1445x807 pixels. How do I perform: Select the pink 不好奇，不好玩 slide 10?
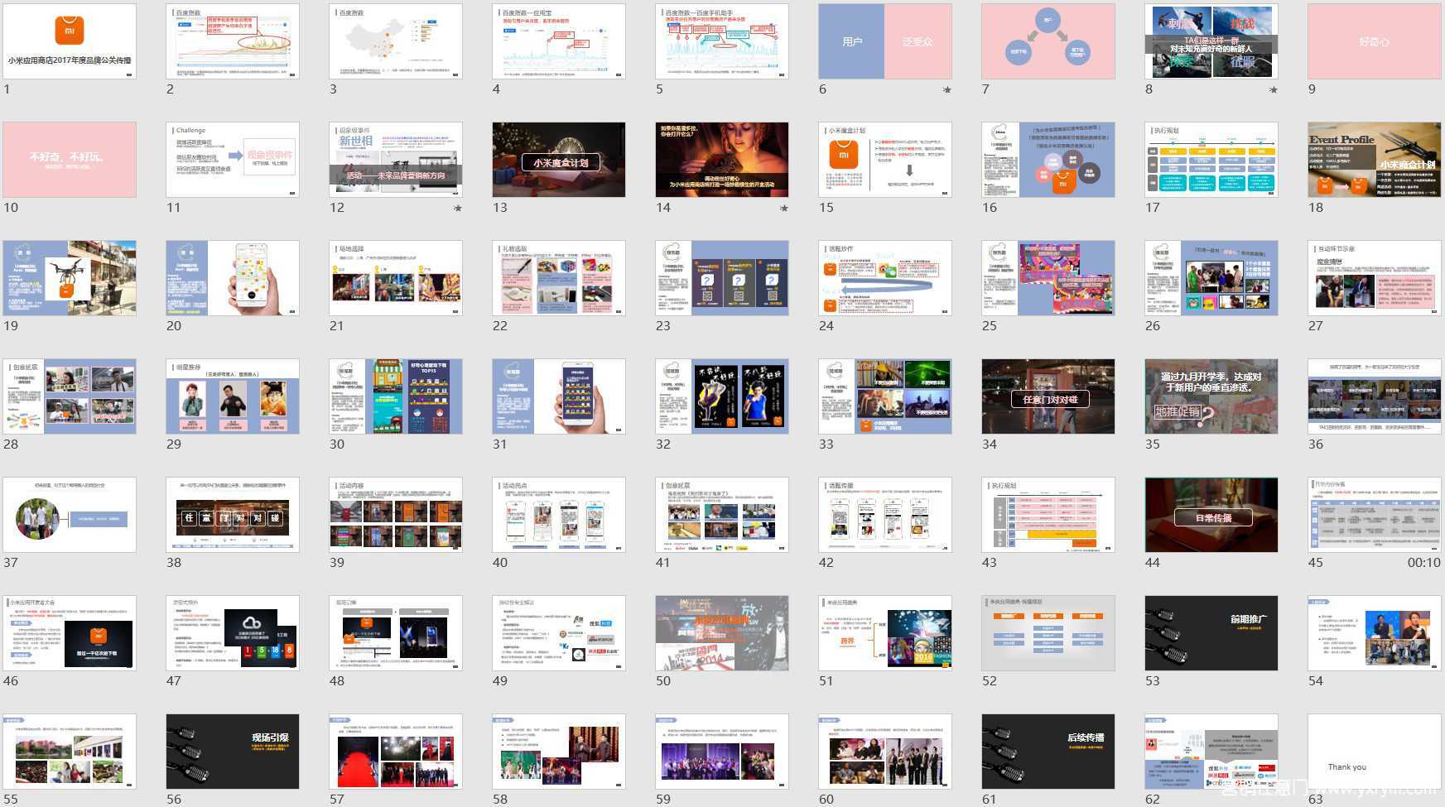(70, 160)
